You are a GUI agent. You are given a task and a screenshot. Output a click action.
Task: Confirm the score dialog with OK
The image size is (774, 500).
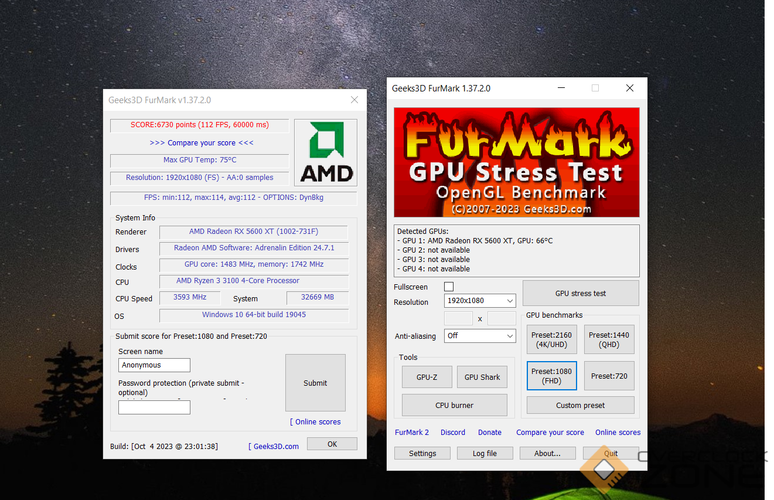coord(332,444)
